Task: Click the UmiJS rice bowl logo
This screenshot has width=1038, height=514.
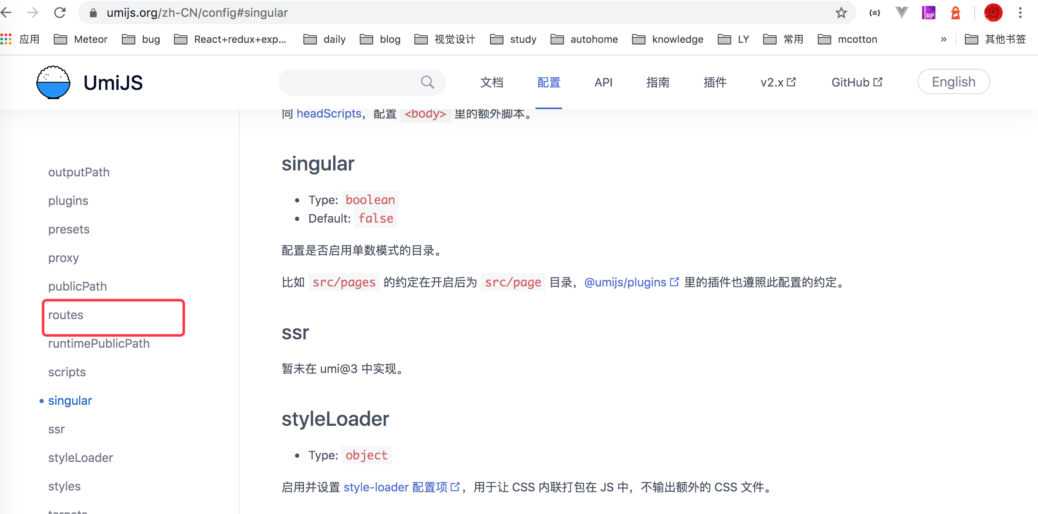Action: [53, 82]
